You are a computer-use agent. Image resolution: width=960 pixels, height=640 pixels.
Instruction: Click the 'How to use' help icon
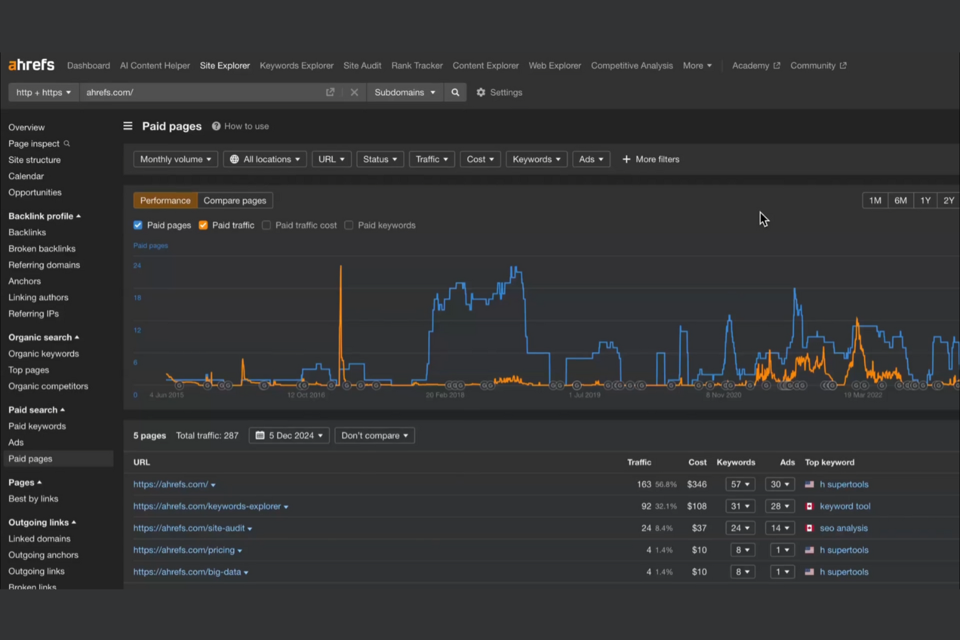[215, 126]
